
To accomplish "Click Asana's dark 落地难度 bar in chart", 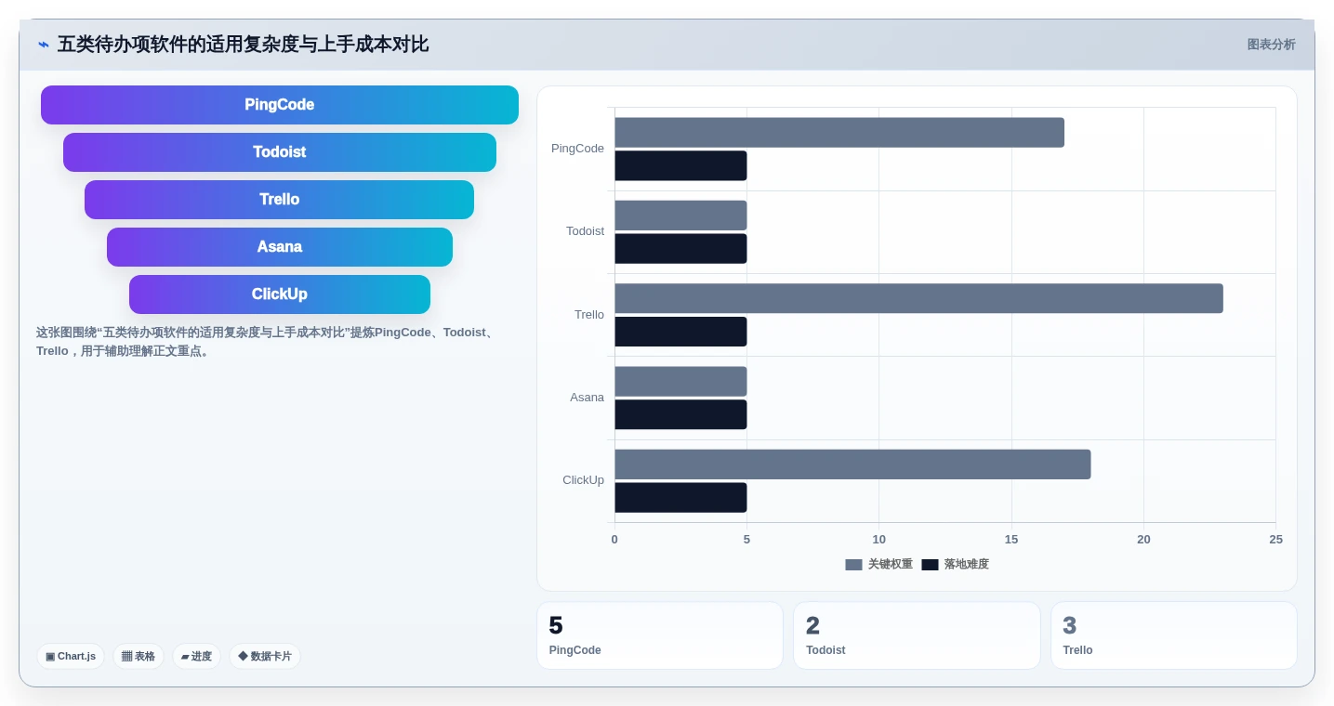I will click(680, 414).
